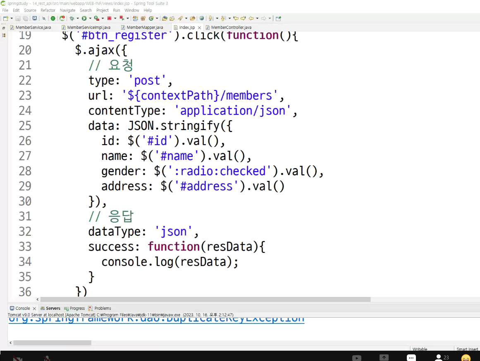Image resolution: width=480 pixels, height=361 pixels.
Task: Click the console scroll-left arrow
Action: point(11,343)
